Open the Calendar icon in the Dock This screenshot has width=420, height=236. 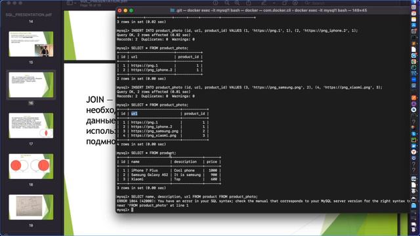(414, 13)
